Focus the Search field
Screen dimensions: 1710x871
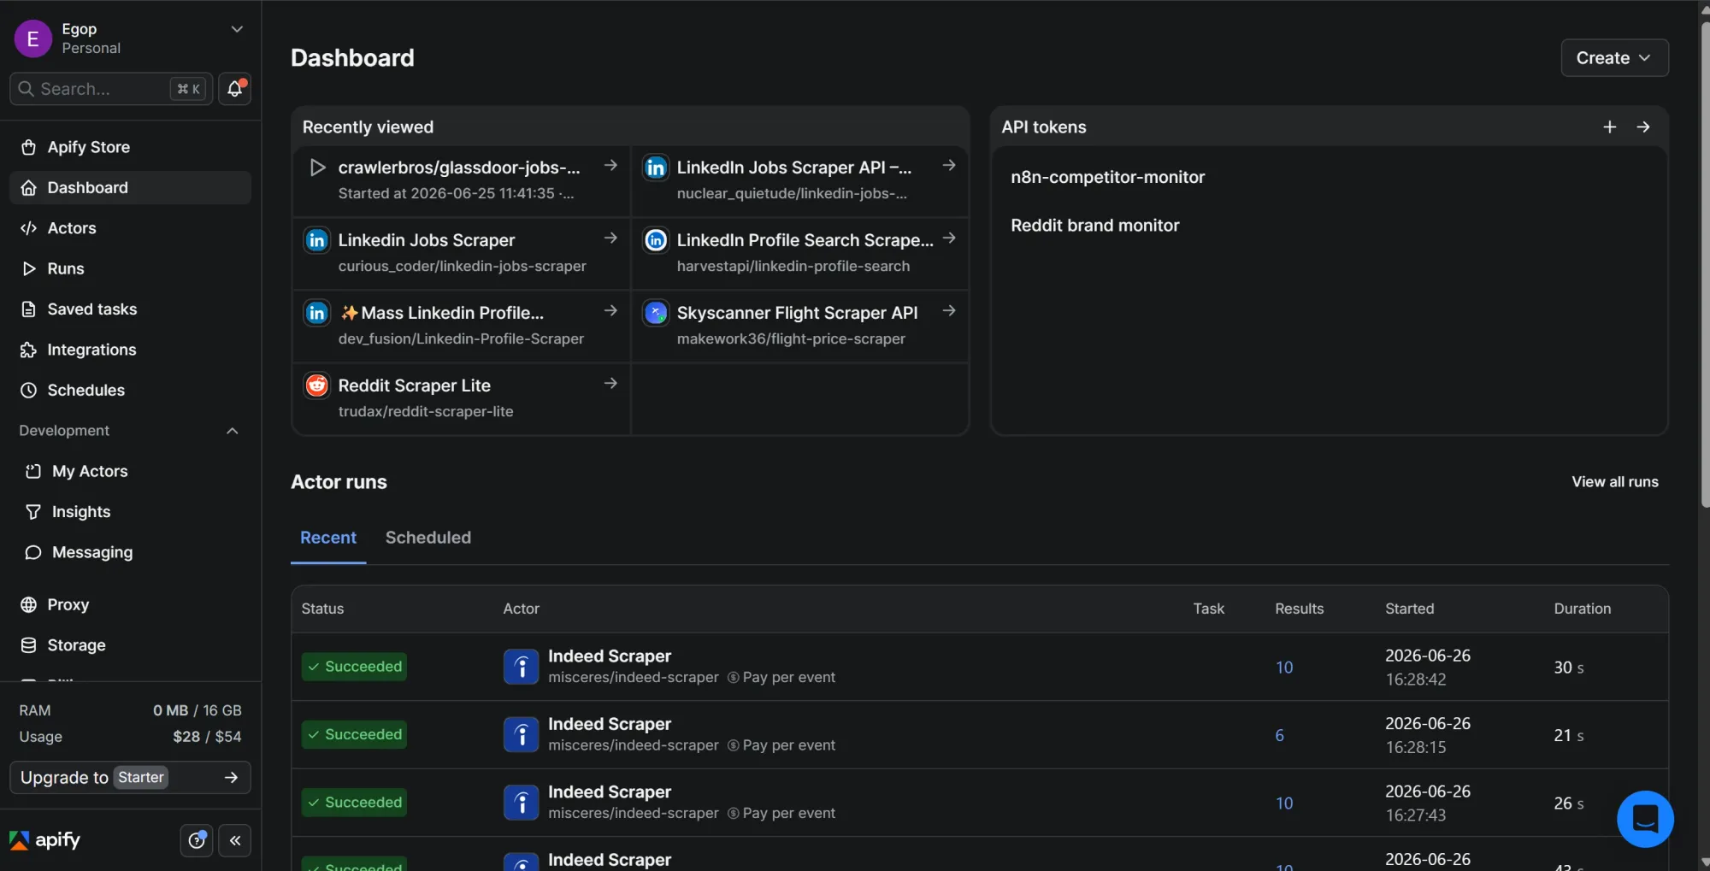[111, 88]
